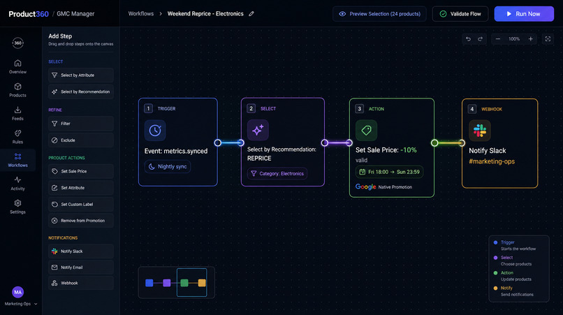This screenshot has width=563, height=315.
Task: Choose the Webhook step in the panel
Action: pos(81,283)
